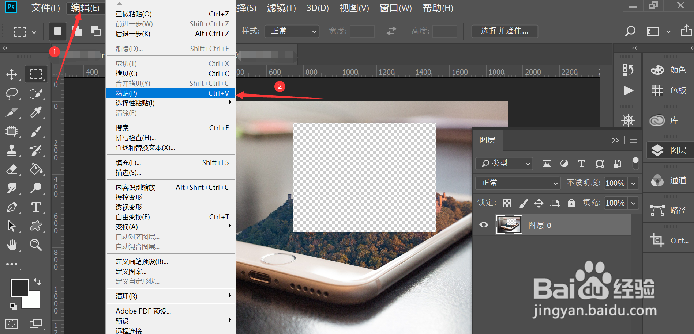The image size is (694, 334).
Task: Select the Quick Selection tool
Action: click(x=36, y=93)
